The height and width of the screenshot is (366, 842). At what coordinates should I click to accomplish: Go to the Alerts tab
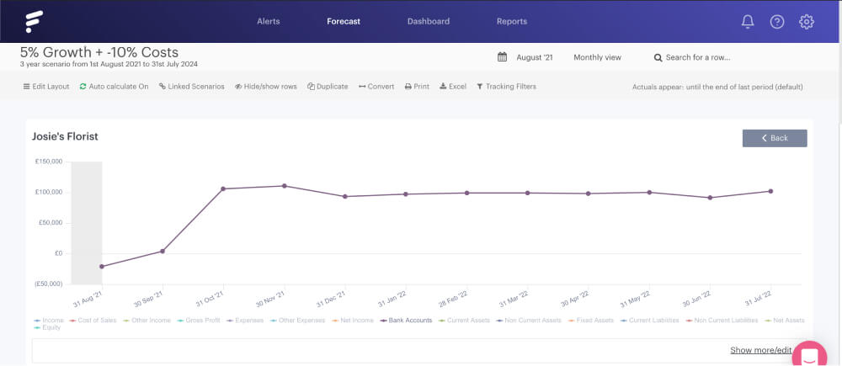tap(269, 22)
